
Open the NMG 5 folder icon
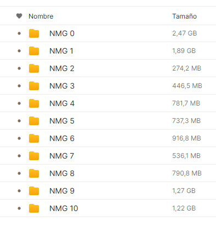(x=34, y=121)
